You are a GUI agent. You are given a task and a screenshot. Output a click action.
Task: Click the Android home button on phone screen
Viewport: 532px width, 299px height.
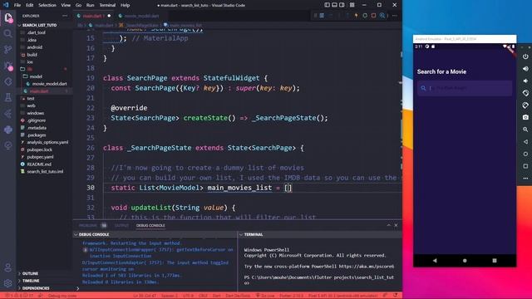point(465,260)
